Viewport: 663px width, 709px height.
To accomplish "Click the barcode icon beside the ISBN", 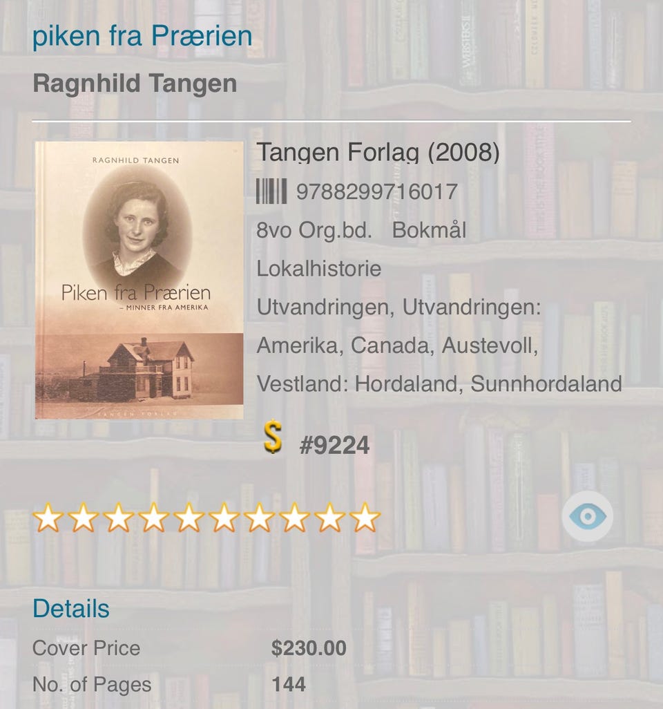I will (271, 191).
